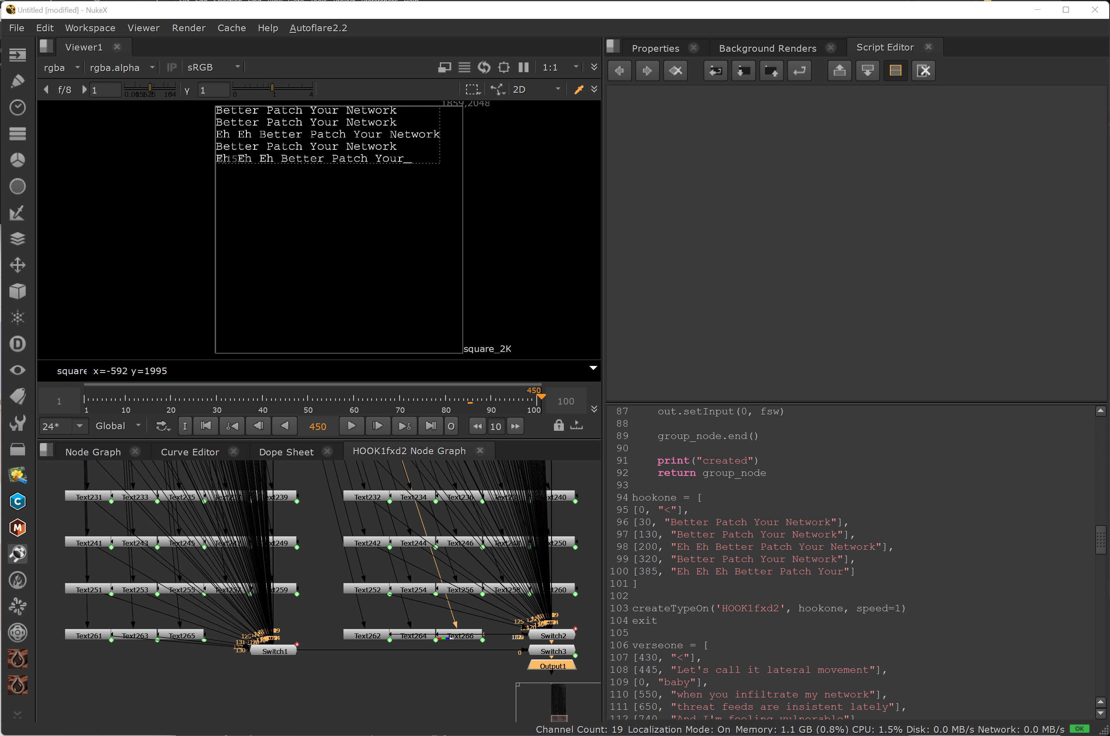
Task: Click the Clear Output icon in Script Editor
Action: (x=923, y=71)
